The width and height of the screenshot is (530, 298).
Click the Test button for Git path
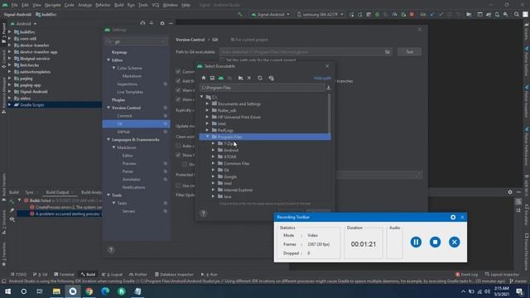(x=409, y=52)
